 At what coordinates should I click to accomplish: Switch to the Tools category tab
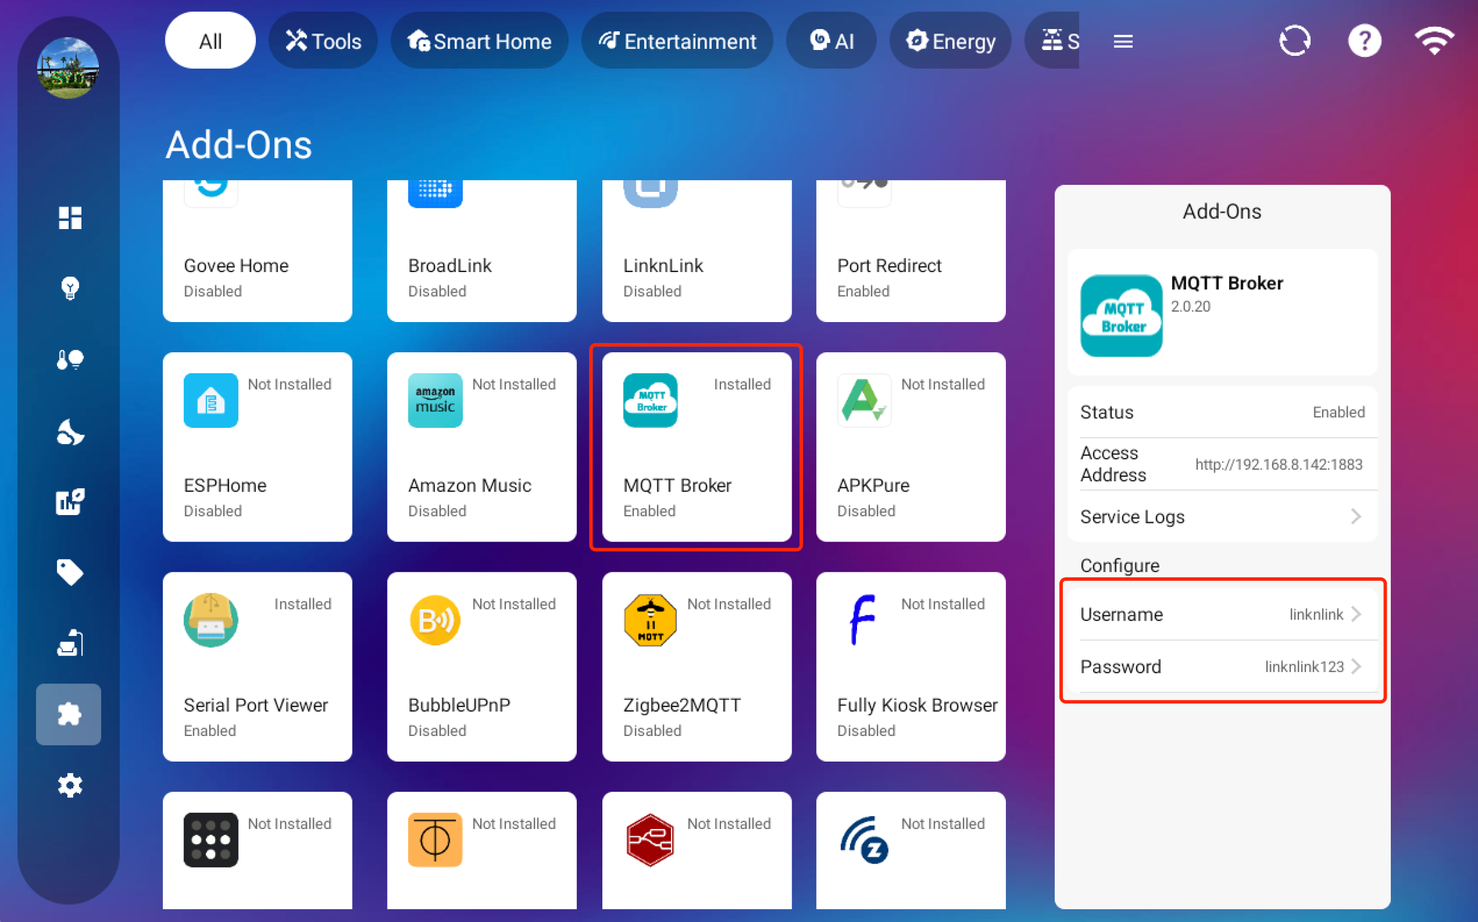[323, 41]
